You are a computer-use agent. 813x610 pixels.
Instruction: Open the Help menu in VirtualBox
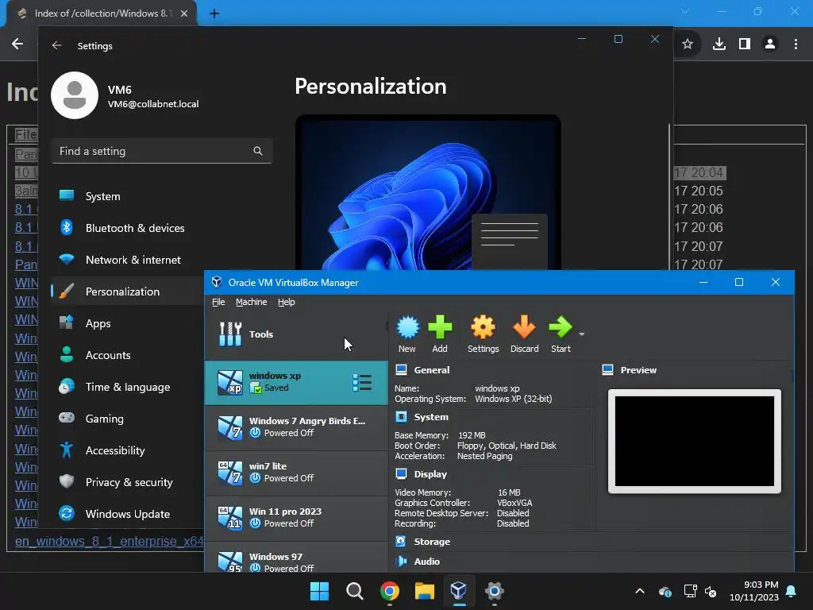click(286, 302)
